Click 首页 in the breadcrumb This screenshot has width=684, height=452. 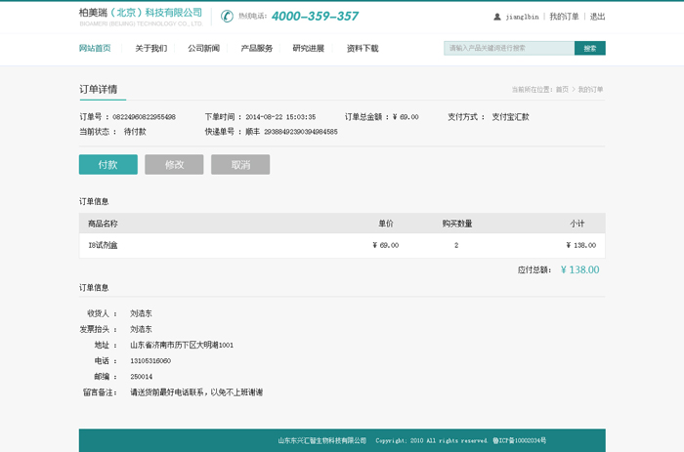(562, 90)
